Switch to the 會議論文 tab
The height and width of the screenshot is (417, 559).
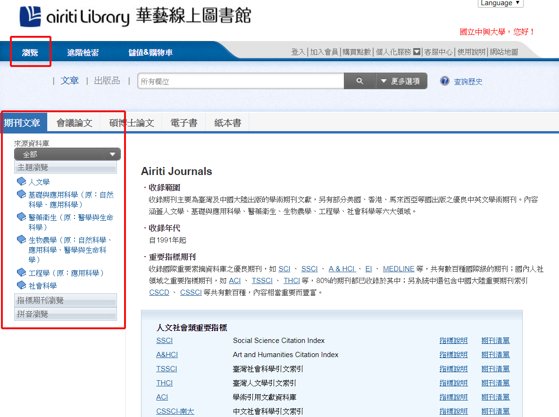point(74,123)
